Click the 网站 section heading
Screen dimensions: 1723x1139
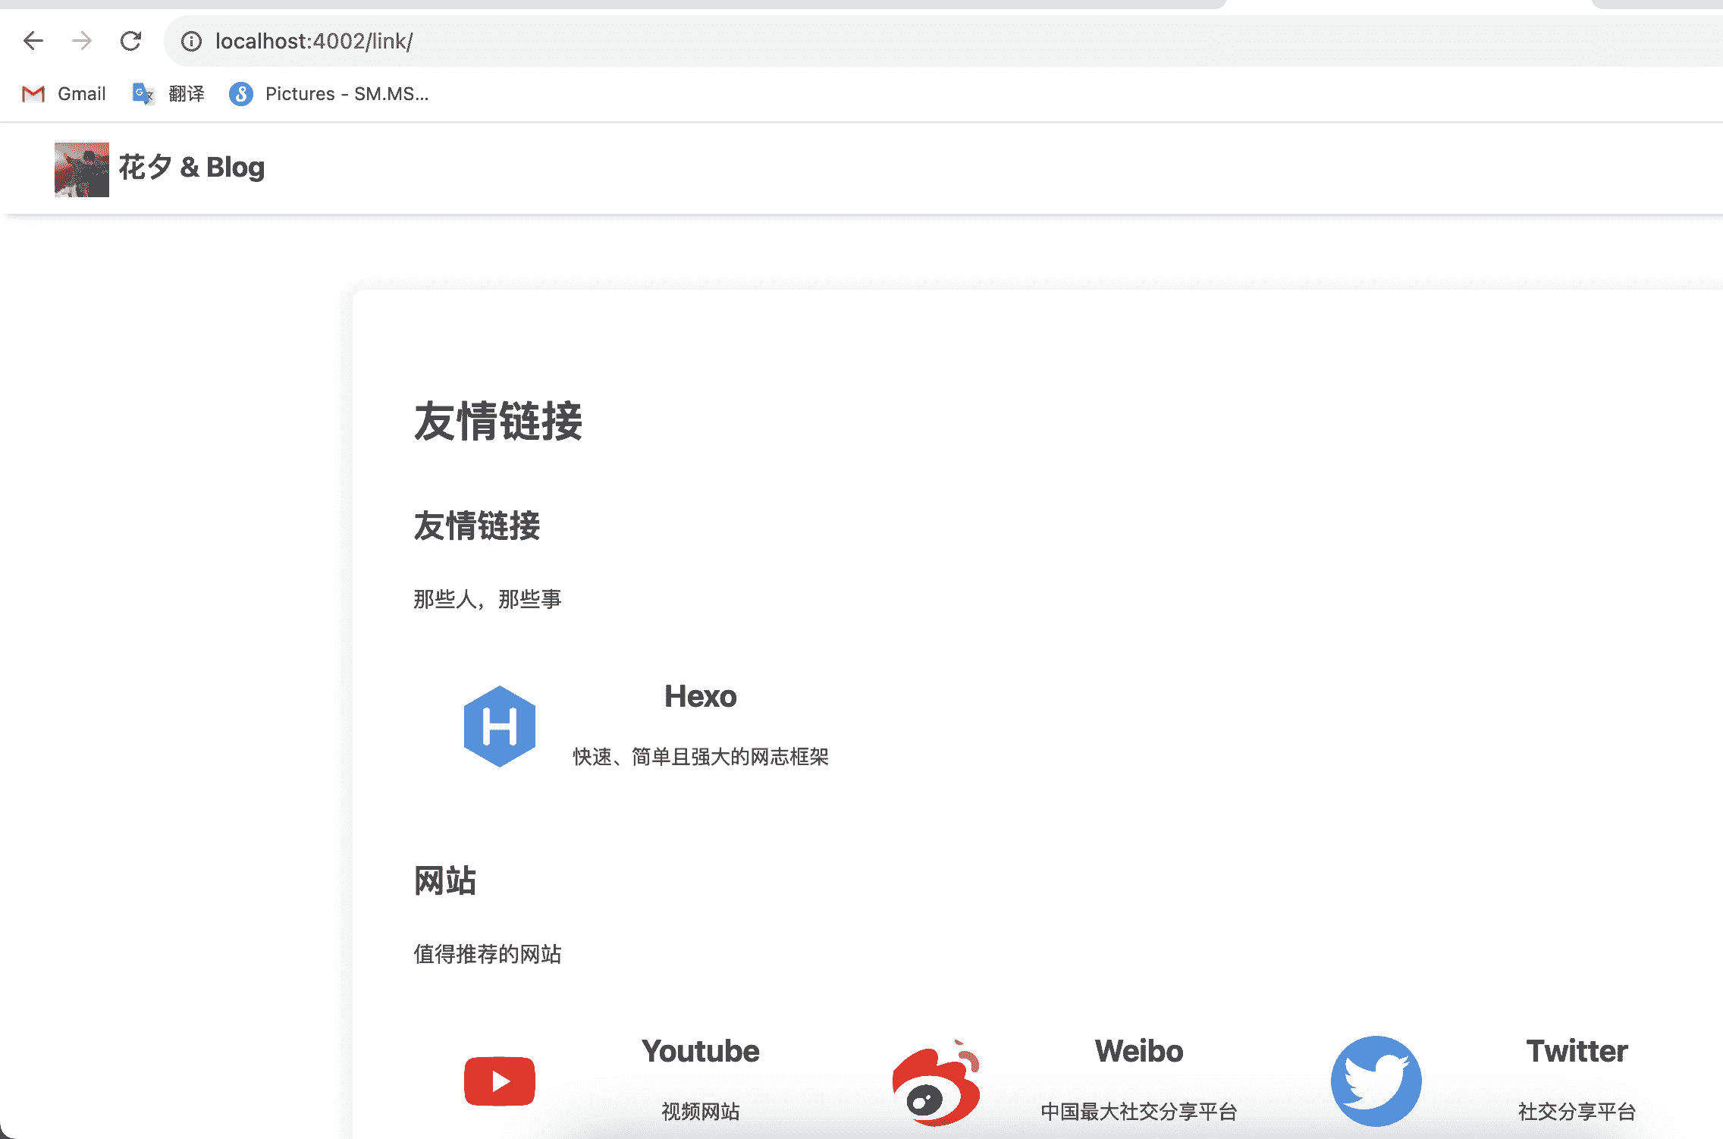click(445, 880)
